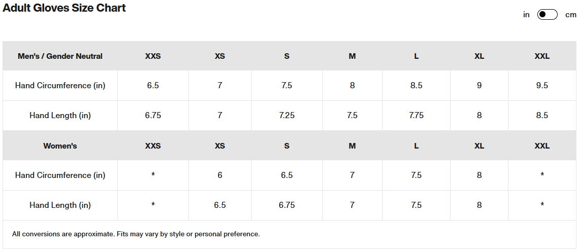The height and width of the screenshot is (252, 580).
Task: Click the Women's header cell
Action: click(x=60, y=146)
